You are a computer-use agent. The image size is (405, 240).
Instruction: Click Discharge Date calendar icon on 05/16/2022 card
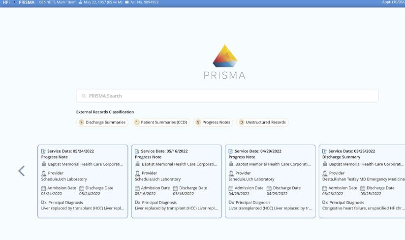tap(175, 188)
